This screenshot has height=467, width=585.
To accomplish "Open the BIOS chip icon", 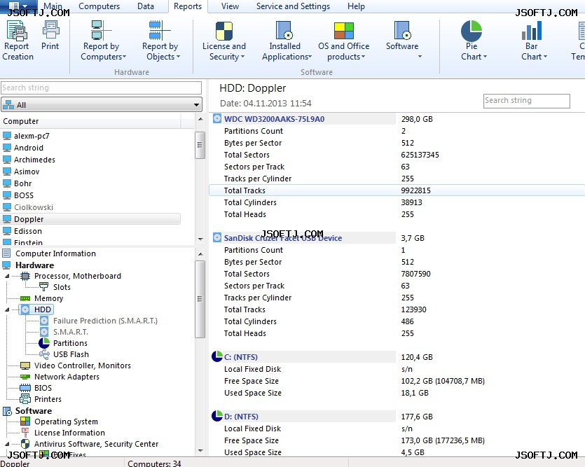I will click(25, 388).
